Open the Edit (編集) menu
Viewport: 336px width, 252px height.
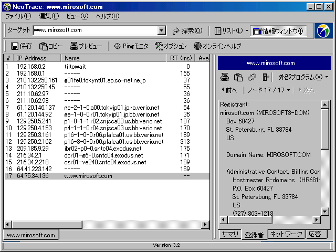pyautogui.click(x=49, y=16)
